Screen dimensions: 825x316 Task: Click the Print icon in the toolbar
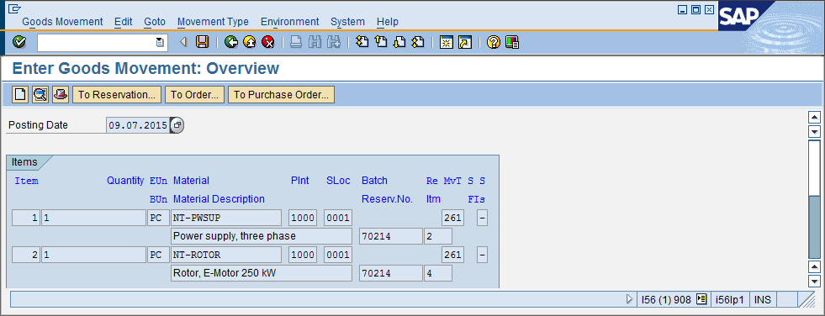click(296, 42)
